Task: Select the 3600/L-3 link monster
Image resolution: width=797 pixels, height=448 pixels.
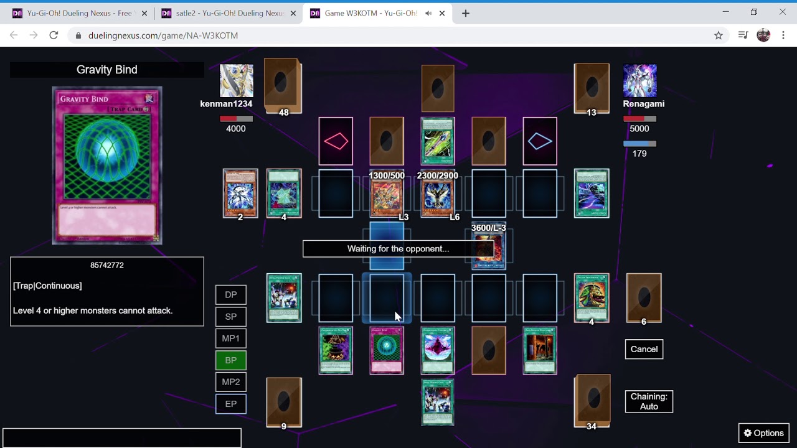Action: [489, 246]
